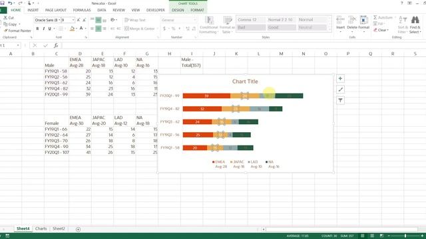This screenshot has width=426, height=239.
Task: Click Delete cells icon
Action: 352,21
